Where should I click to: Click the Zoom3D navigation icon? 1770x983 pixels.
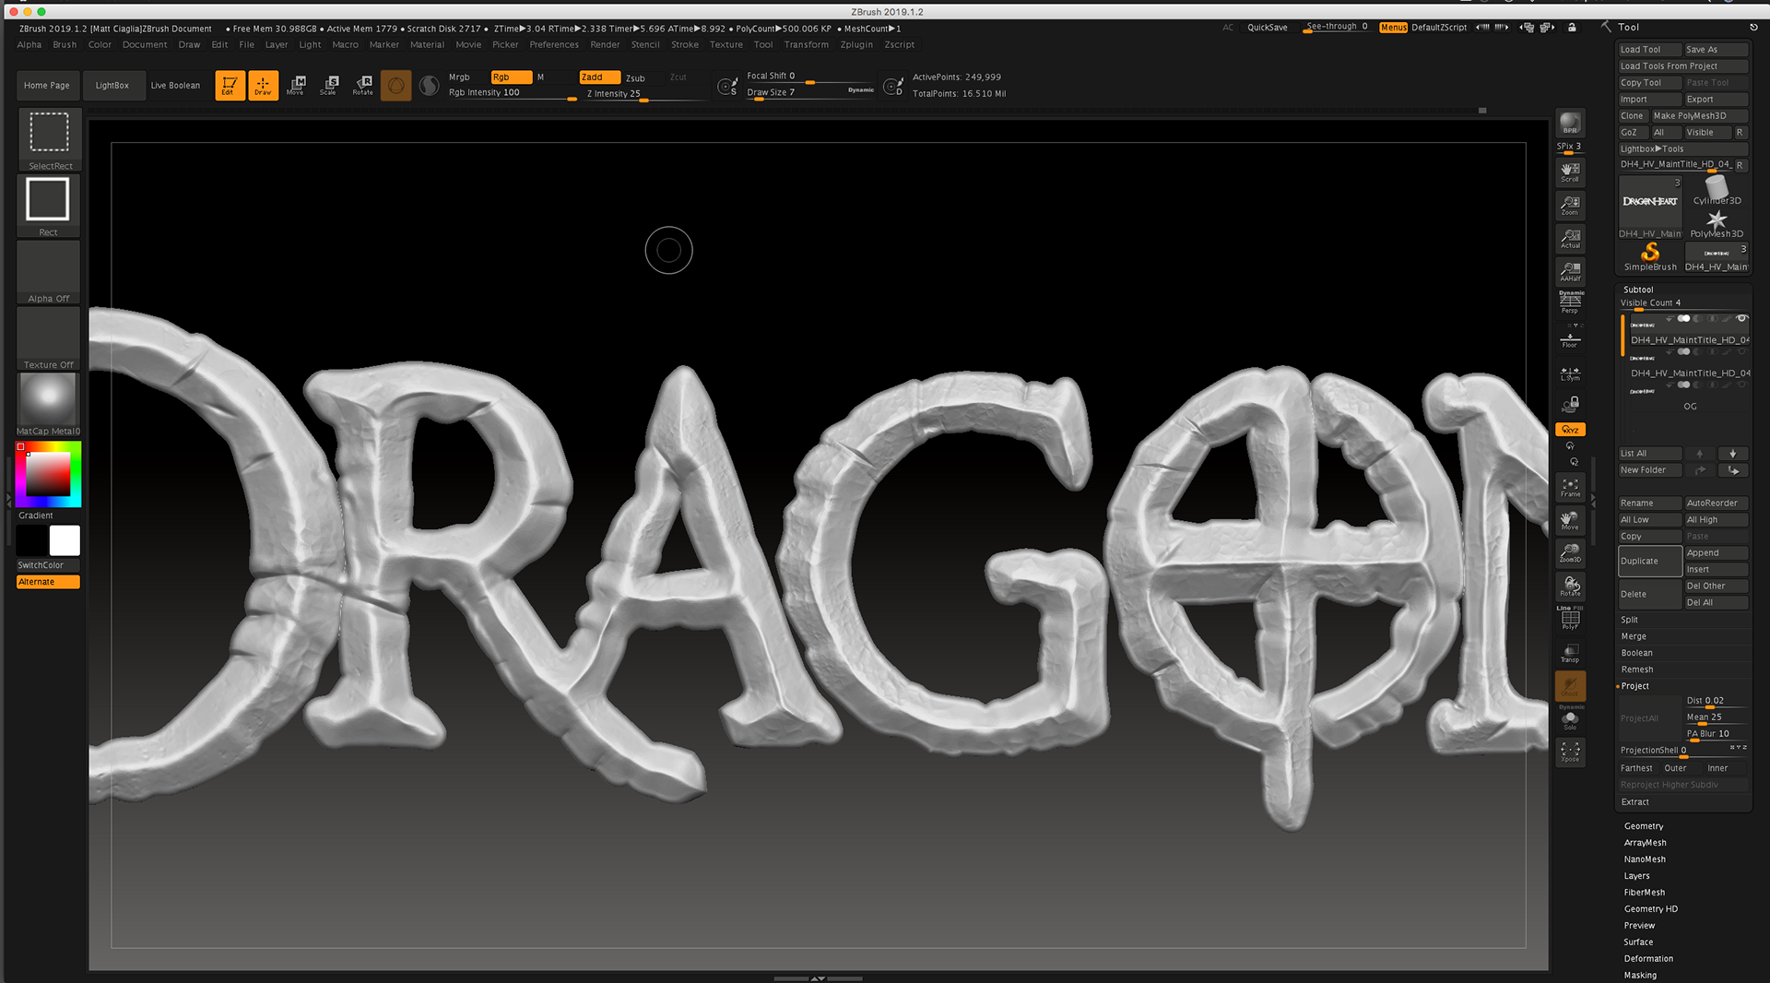[1570, 553]
